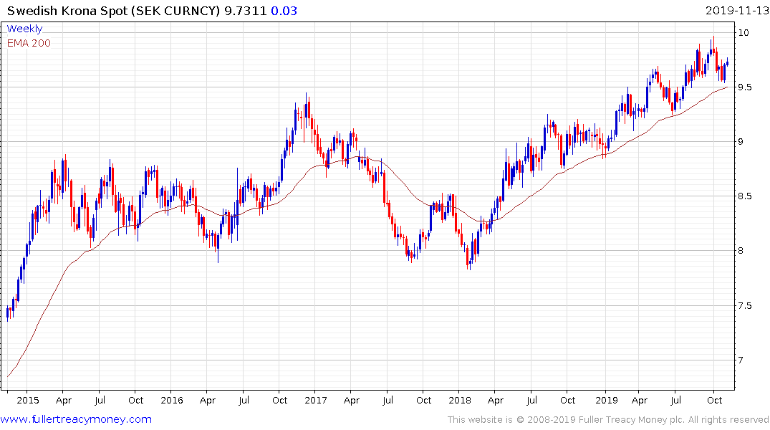This screenshot has height=430, width=770.
Task: Click the y-axis value 7.5
Action: tap(744, 306)
